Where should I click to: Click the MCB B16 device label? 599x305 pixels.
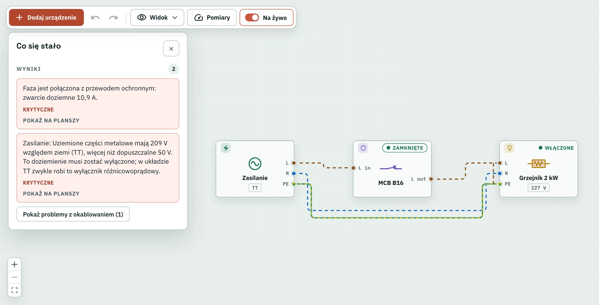[391, 183]
